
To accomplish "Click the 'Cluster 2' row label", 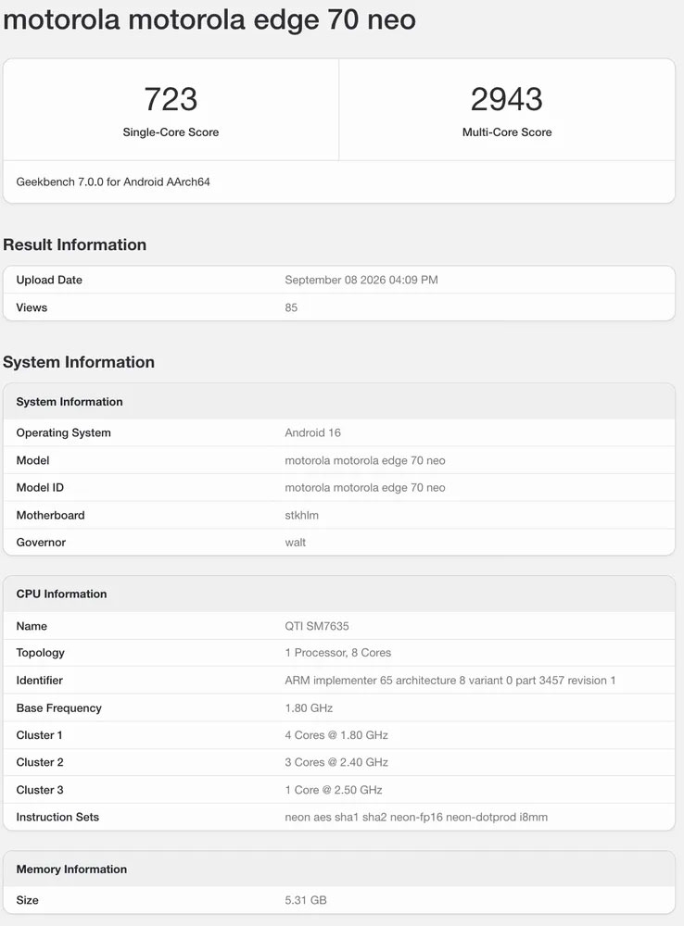I will [x=40, y=762].
